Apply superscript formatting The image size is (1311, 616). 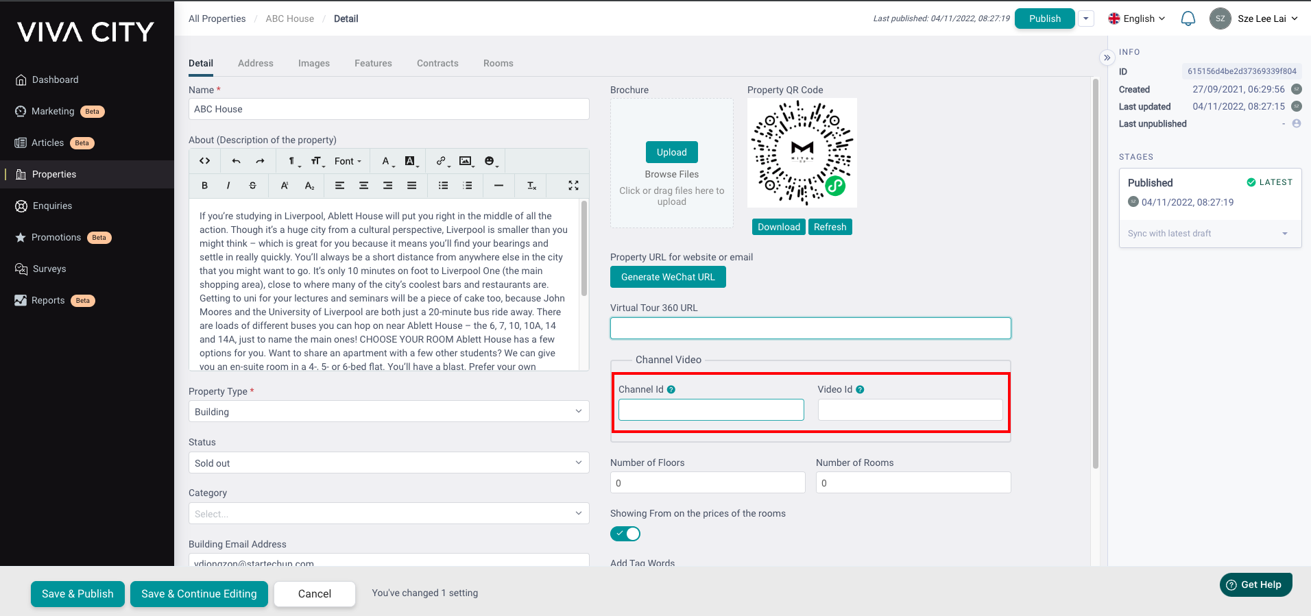coord(285,186)
